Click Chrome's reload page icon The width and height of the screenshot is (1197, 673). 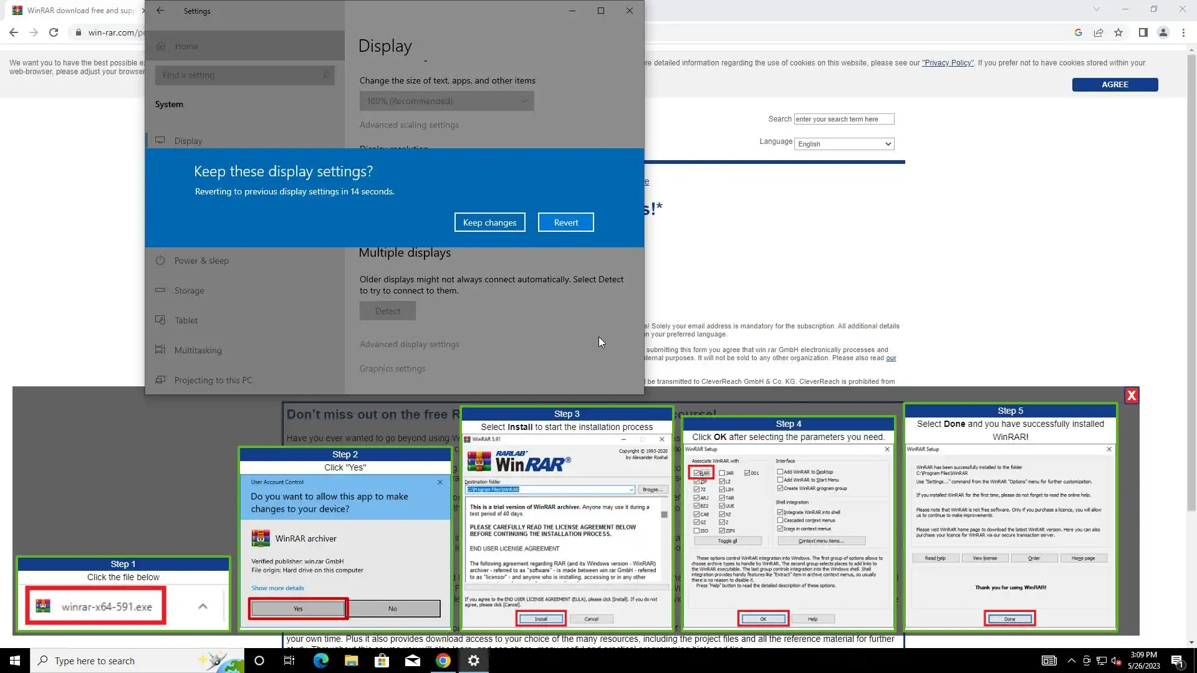click(x=54, y=32)
